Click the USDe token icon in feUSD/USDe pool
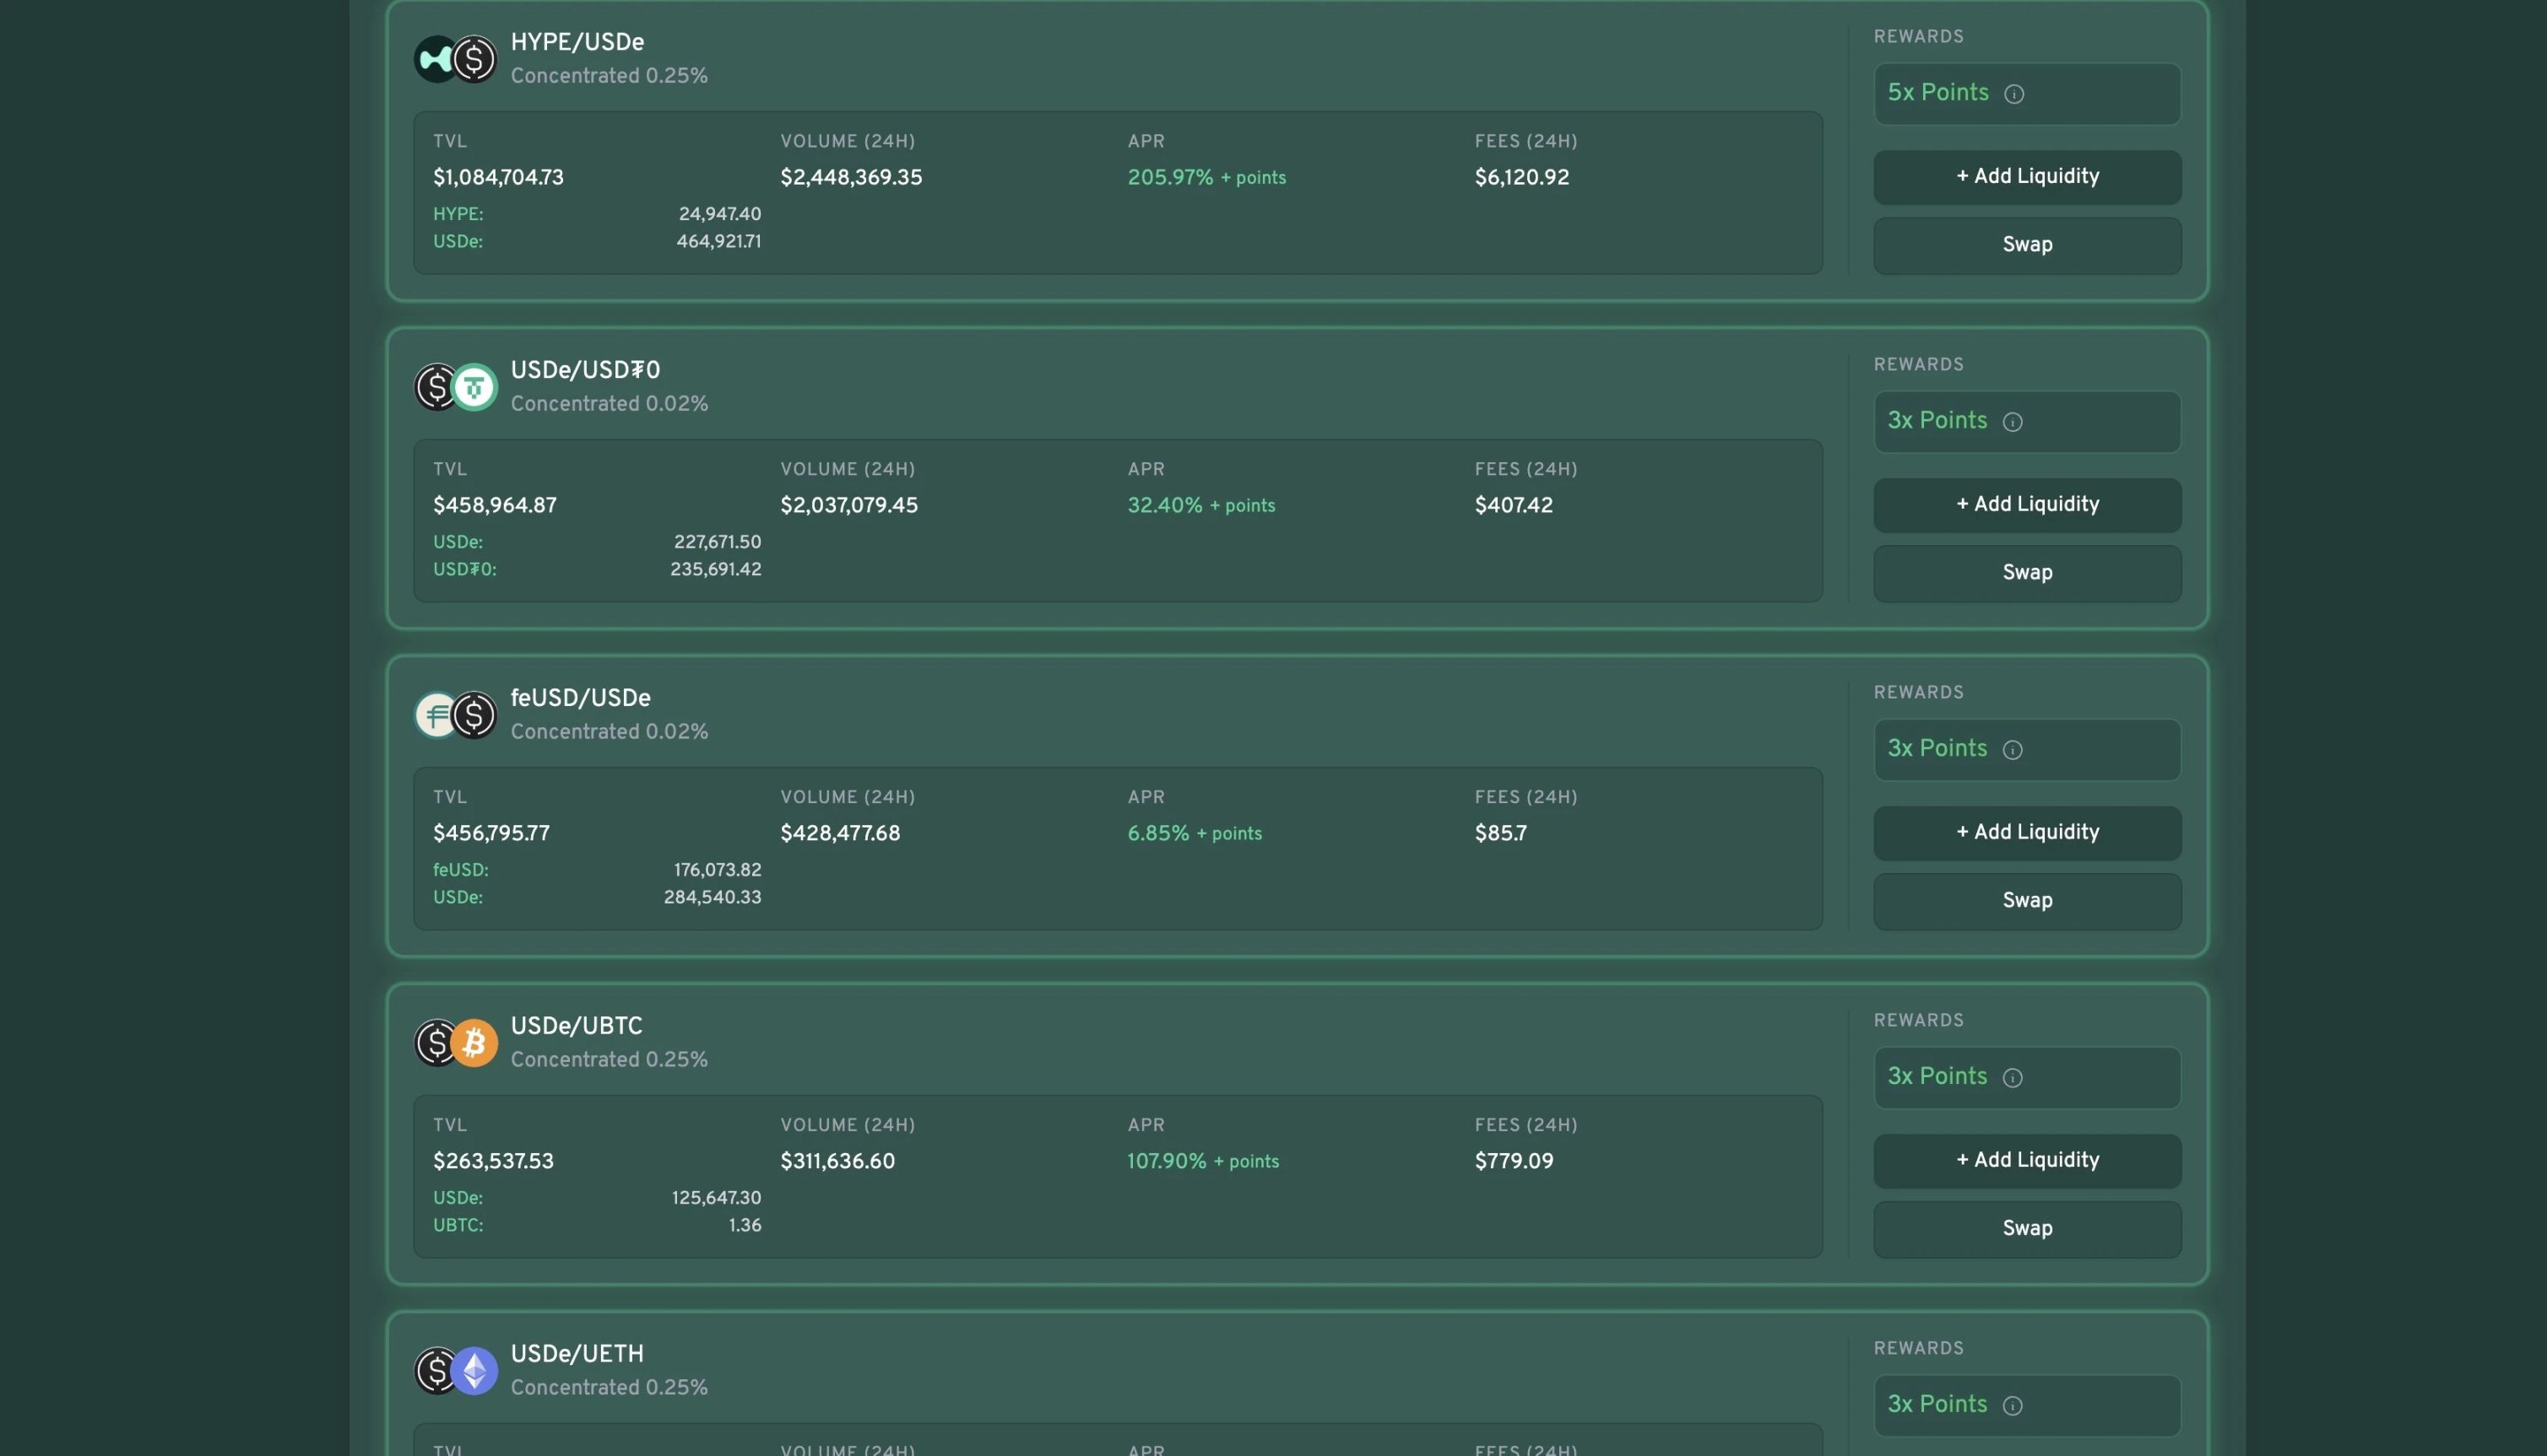The height and width of the screenshot is (1456, 2547). (x=474, y=715)
